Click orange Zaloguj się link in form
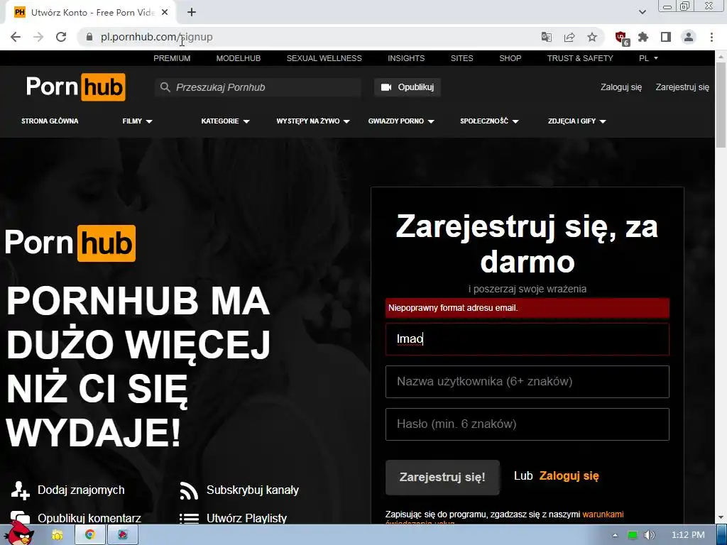Viewport: 727px width, 545px height. (569, 476)
